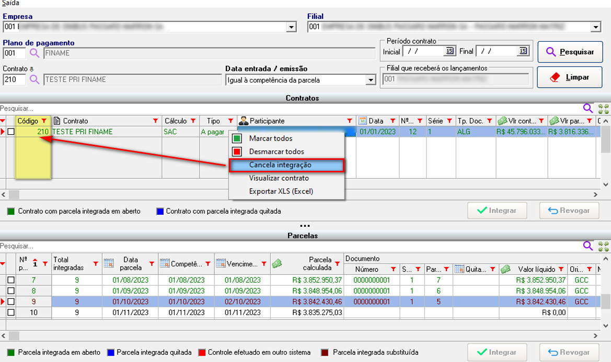Choose Cancela integração menu entry
The width and height of the screenshot is (611, 362).
pyautogui.click(x=286, y=165)
